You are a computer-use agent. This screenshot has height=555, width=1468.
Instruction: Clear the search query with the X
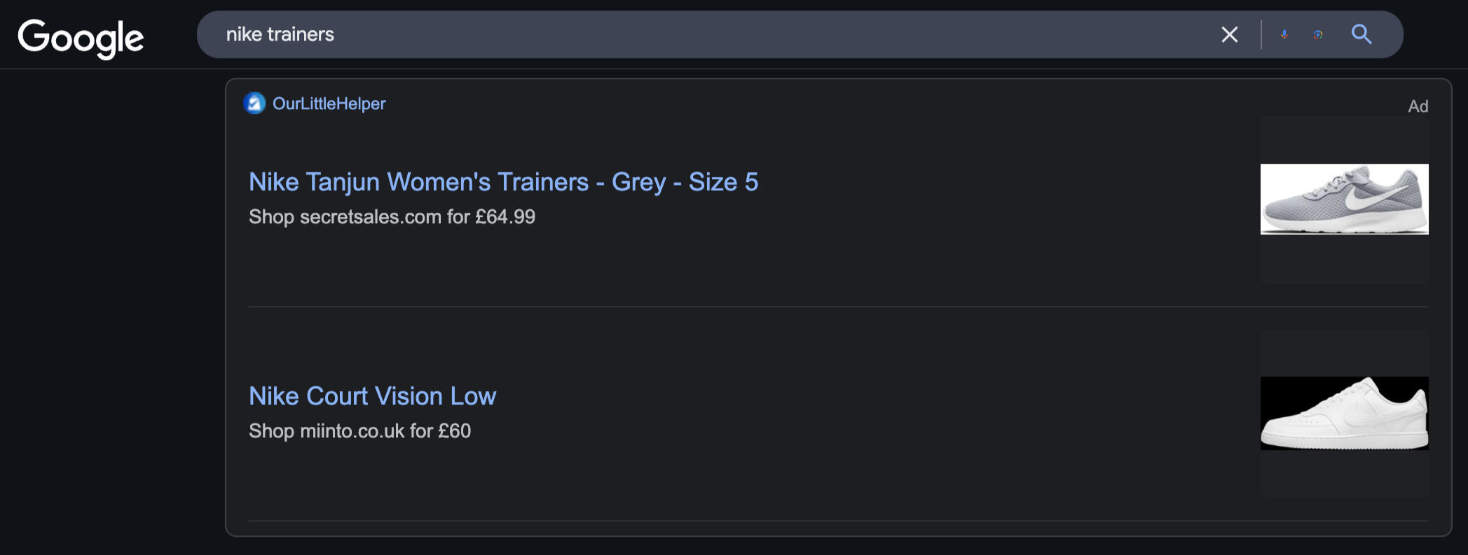[x=1229, y=34]
